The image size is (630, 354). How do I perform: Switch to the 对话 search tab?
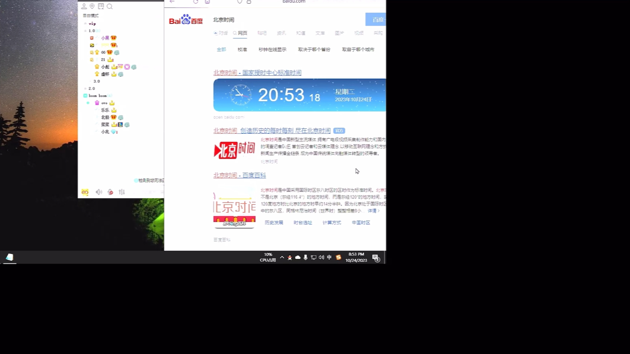[x=221, y=33]
